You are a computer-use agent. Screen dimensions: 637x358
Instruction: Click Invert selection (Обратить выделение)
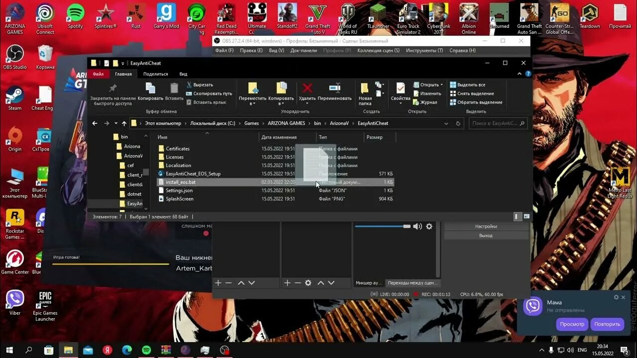coord(476,102)
